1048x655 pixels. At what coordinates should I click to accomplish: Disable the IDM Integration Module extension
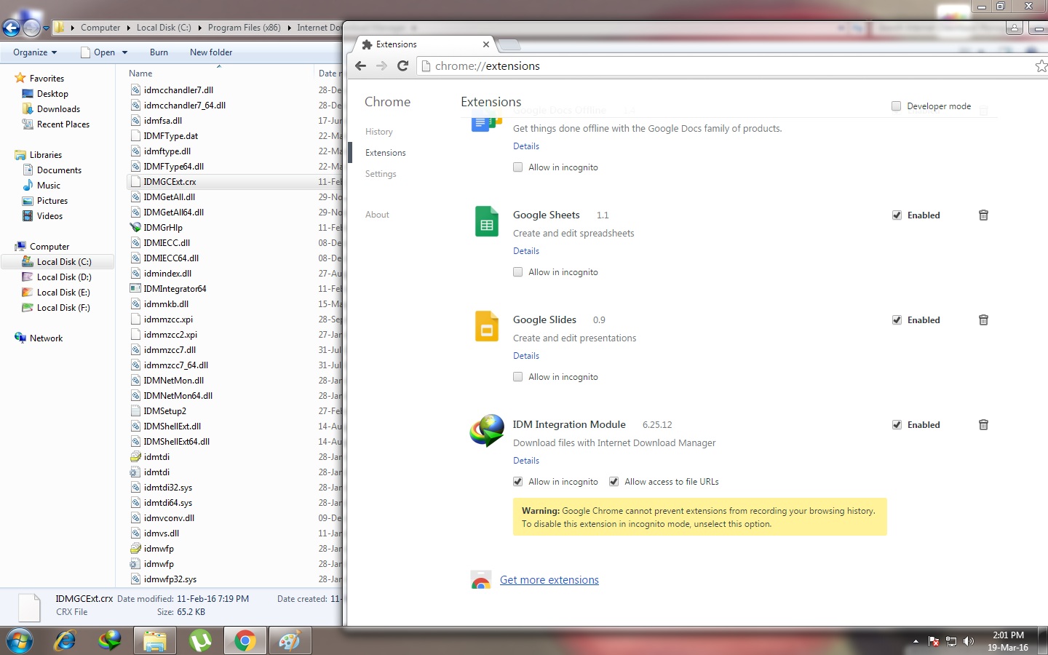pos(897,425)
